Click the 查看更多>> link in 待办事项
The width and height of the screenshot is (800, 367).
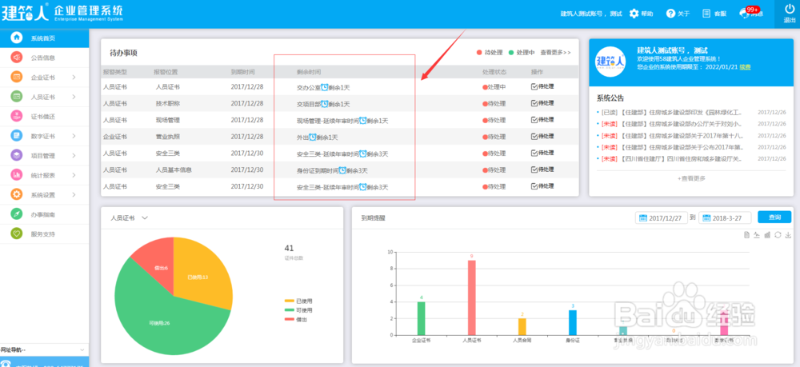coord(556,53)
